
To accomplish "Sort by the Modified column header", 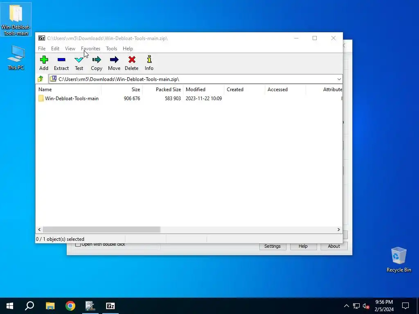I will coord(204,90).
